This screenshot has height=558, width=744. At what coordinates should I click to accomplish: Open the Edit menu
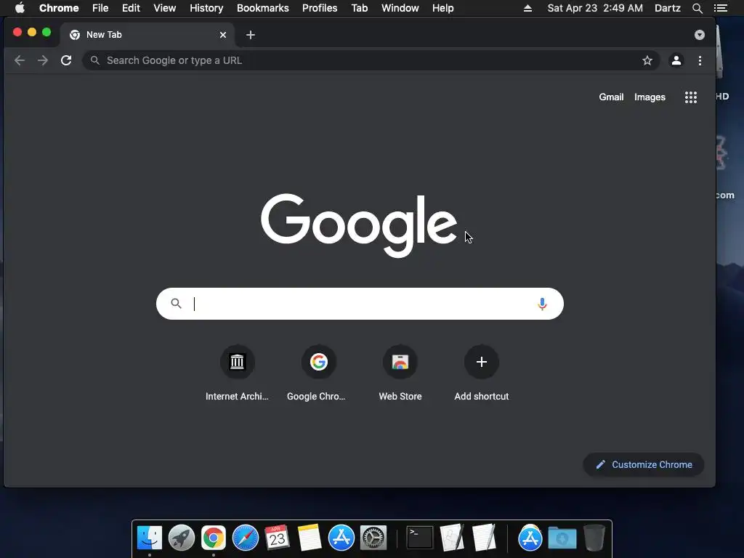click(131, 8)
